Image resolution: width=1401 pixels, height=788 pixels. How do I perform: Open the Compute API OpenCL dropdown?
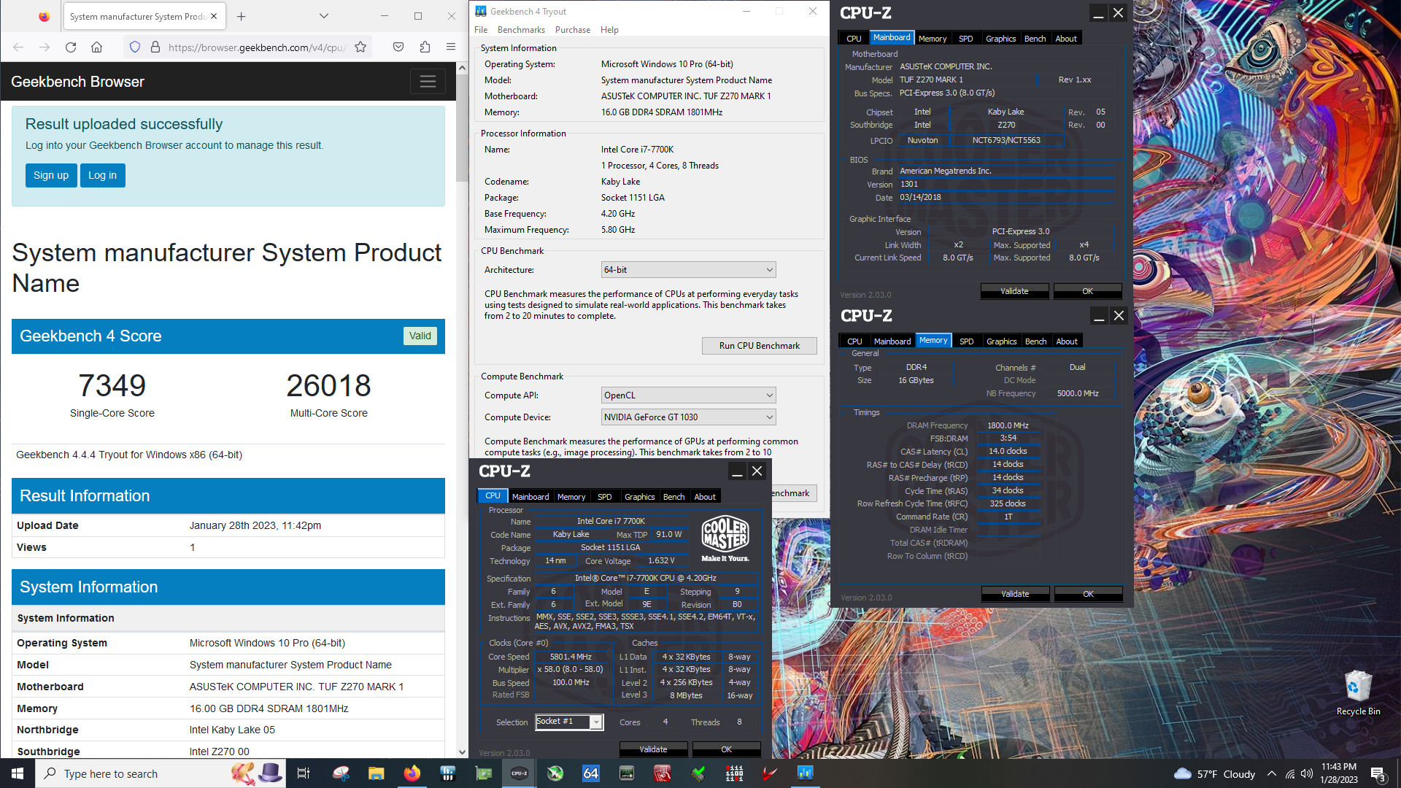pos(688,395)
